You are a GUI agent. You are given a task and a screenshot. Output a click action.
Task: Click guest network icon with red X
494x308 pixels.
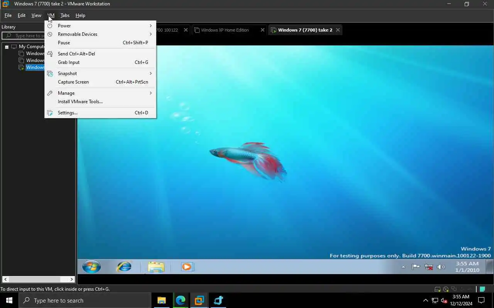pyautogui.click(x=428, y=267)
